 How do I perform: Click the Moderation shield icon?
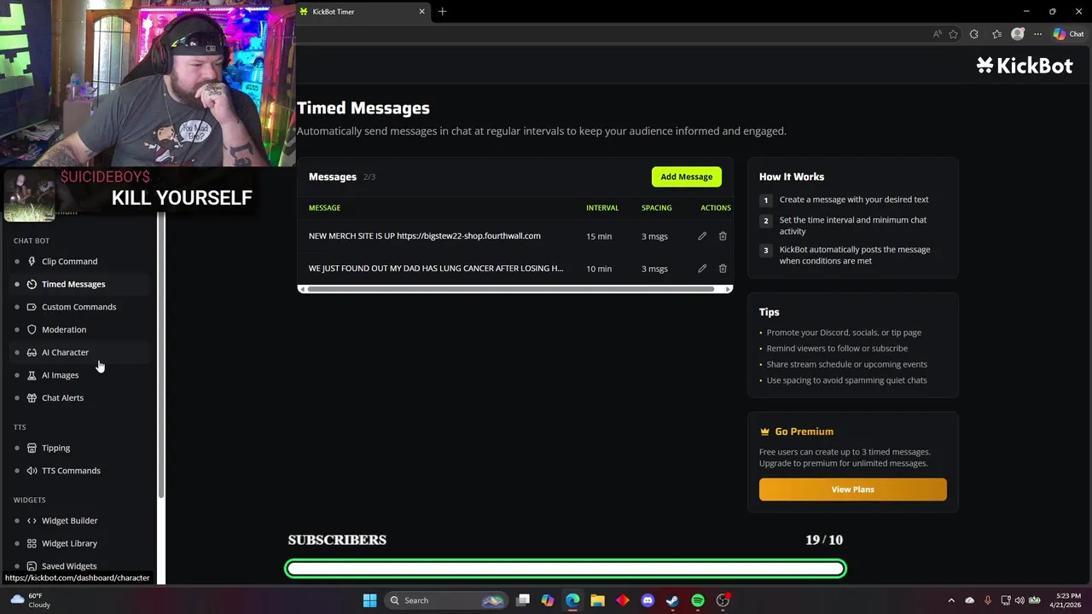point(32,329)
